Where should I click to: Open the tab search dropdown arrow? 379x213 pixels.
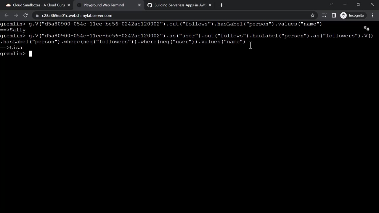(x=331, y=4)
